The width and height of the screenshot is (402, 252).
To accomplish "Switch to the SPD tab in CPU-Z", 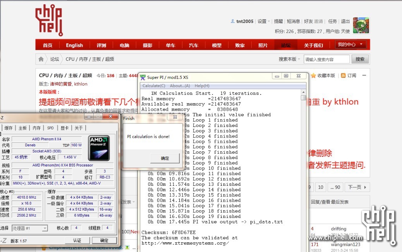I will tap(50, 128).
